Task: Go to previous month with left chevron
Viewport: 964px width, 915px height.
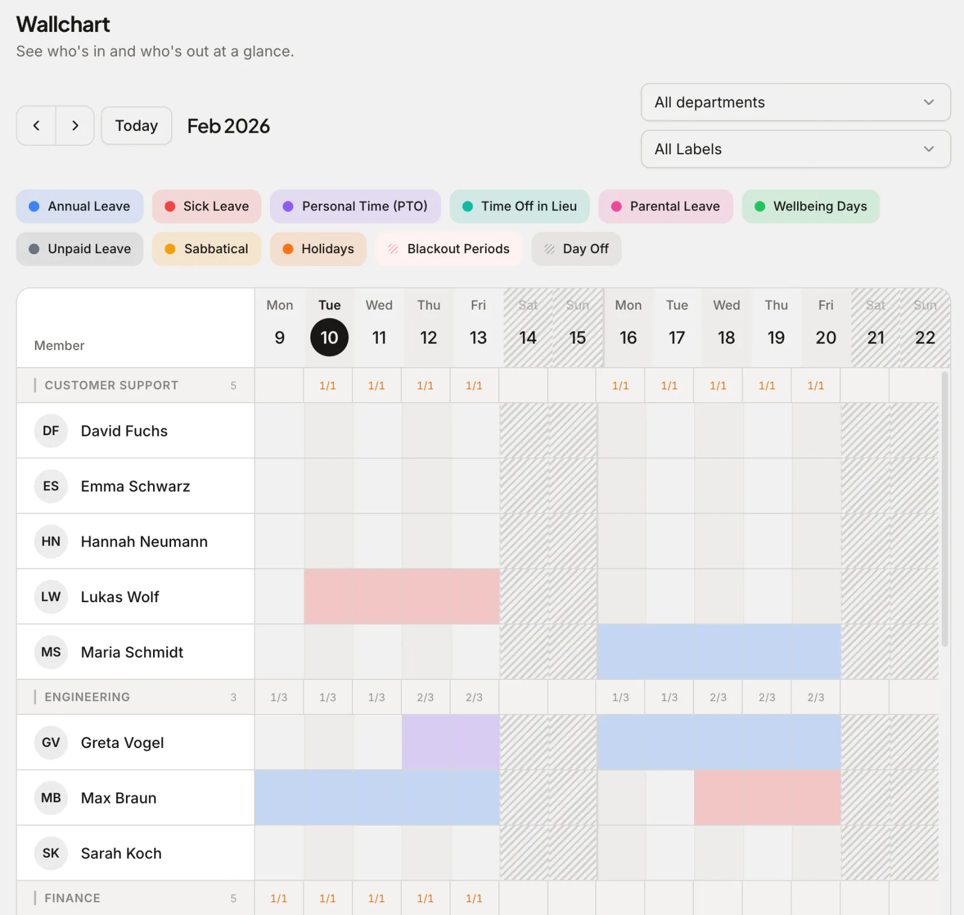Action: 36,125
